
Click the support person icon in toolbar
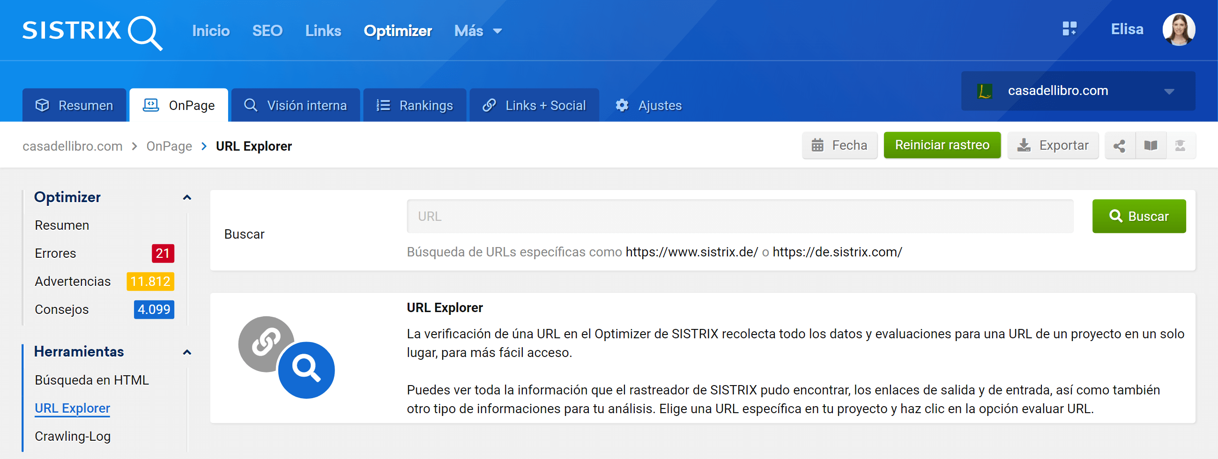[1180, 146]
